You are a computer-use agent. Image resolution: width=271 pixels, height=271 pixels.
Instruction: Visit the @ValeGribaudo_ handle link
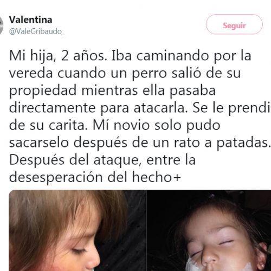tap(37, 31)
